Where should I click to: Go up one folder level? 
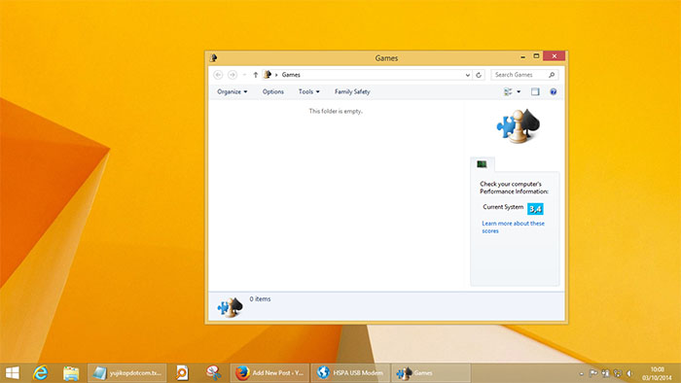[x=255, y=75]
